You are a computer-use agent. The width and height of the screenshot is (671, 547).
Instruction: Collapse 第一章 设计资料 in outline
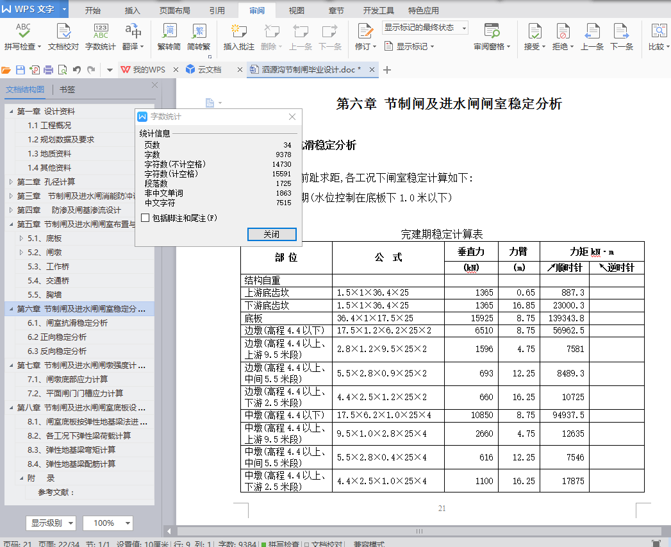(11, 112)
